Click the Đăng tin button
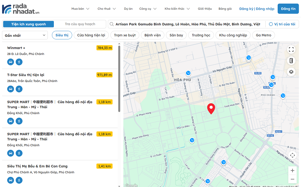301x187 pixels. [288, 9]
